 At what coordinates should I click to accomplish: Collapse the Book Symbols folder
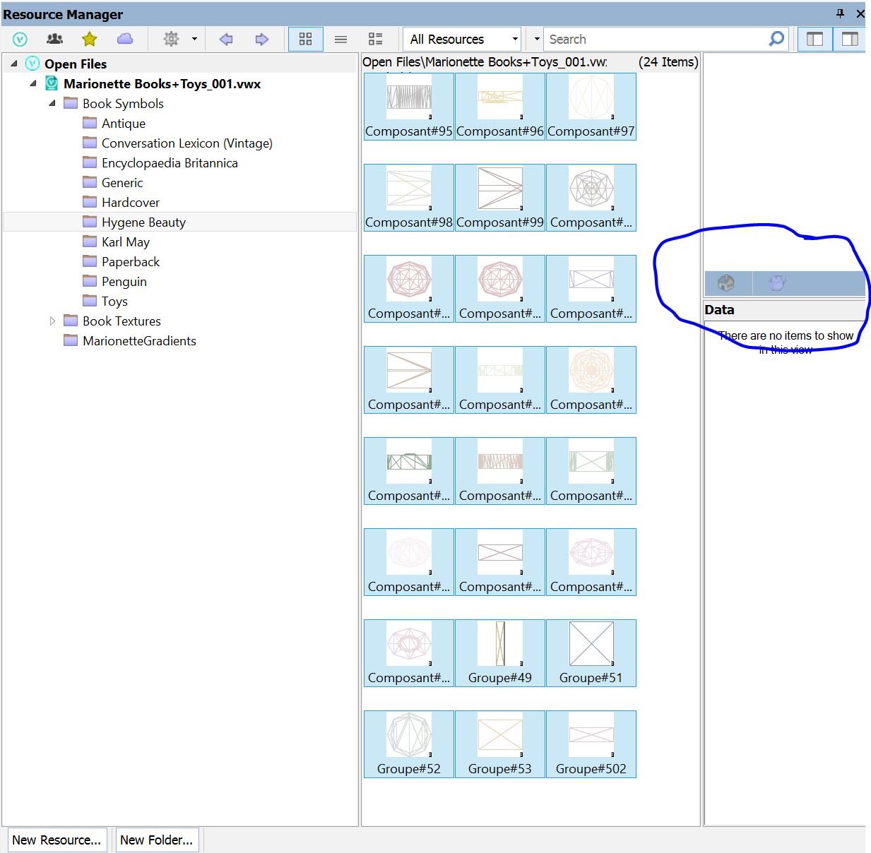point(51,103)
